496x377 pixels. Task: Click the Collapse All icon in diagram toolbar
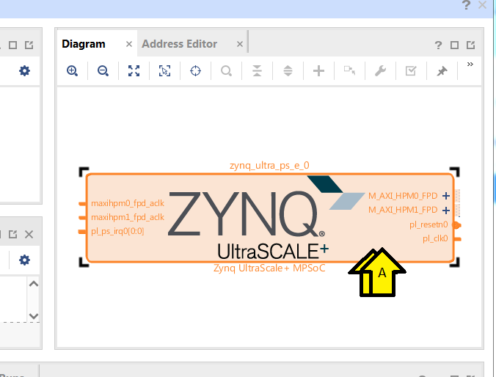point(257,70)
